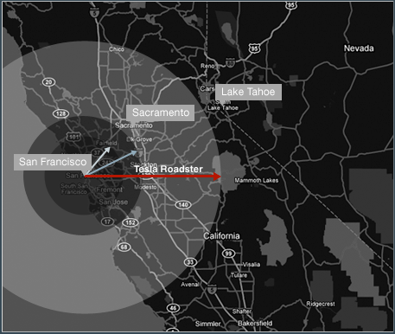
Task: Click the Mammoth Lakes city label
Action: (x=257, y=181)
